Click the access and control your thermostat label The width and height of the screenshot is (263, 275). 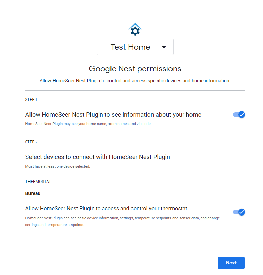point(106,208)
